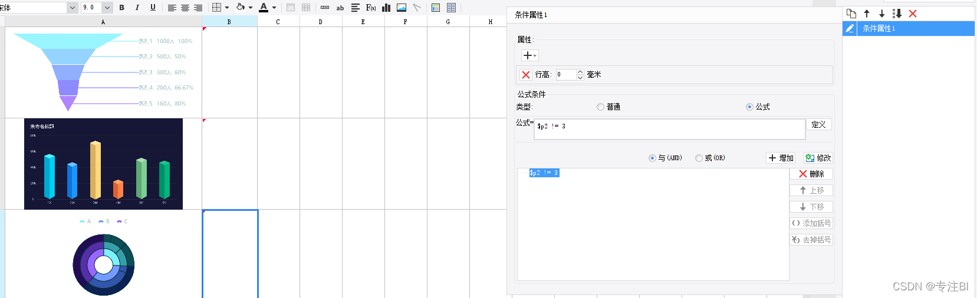Open the add property plus dropdown
This screenshot has height=298, width=977.
click(x=529, y=55)
